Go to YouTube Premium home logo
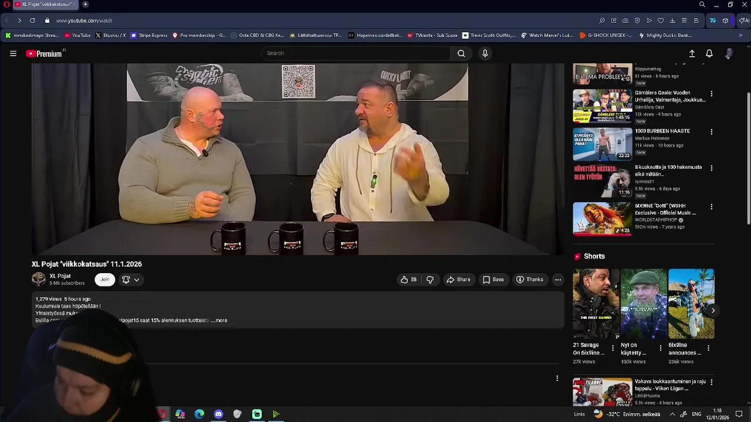 45,53
